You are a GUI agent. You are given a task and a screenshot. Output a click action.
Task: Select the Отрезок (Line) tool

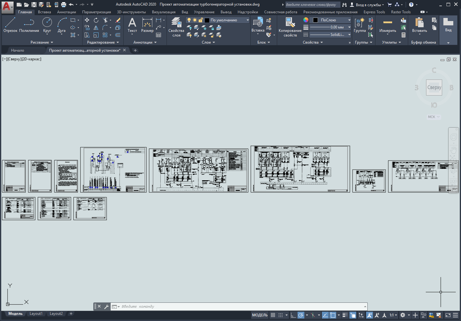(10, 25)
